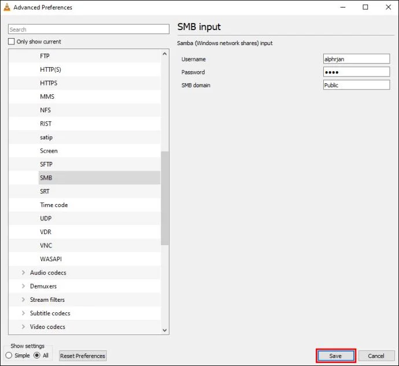
Task: Select HTTP(S) in the module tree
Action: pyautogui.click(x=50, y=69)
